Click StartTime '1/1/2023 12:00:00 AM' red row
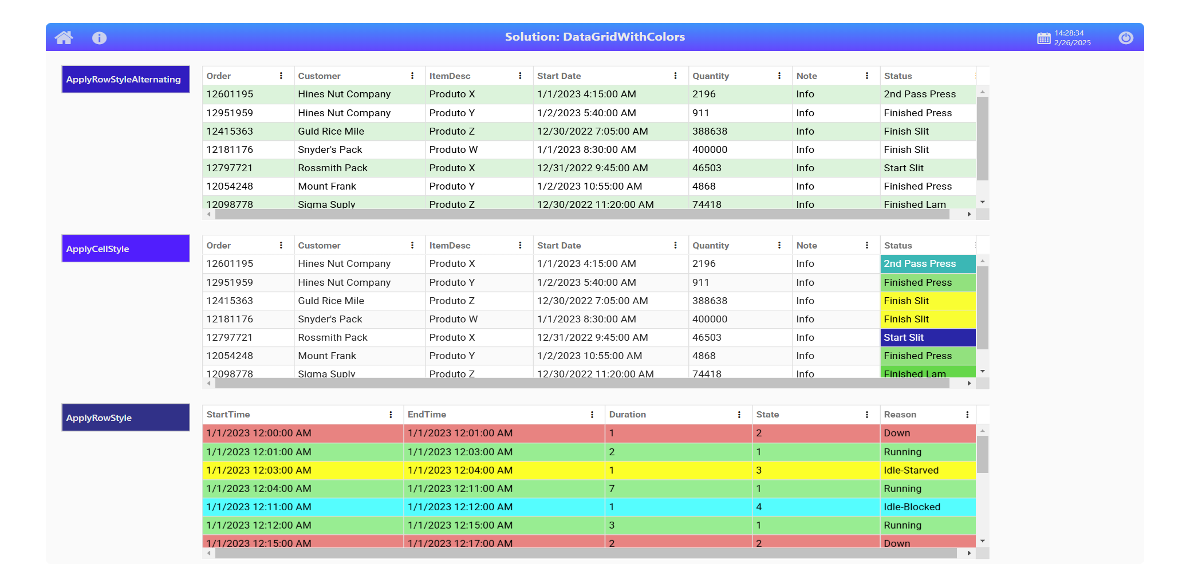This screenshot has height=587, width=1190. pos(259,433)
